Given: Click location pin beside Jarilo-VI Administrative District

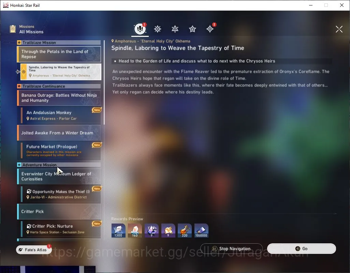Looking at the screenshot, I should click(28, 197).
